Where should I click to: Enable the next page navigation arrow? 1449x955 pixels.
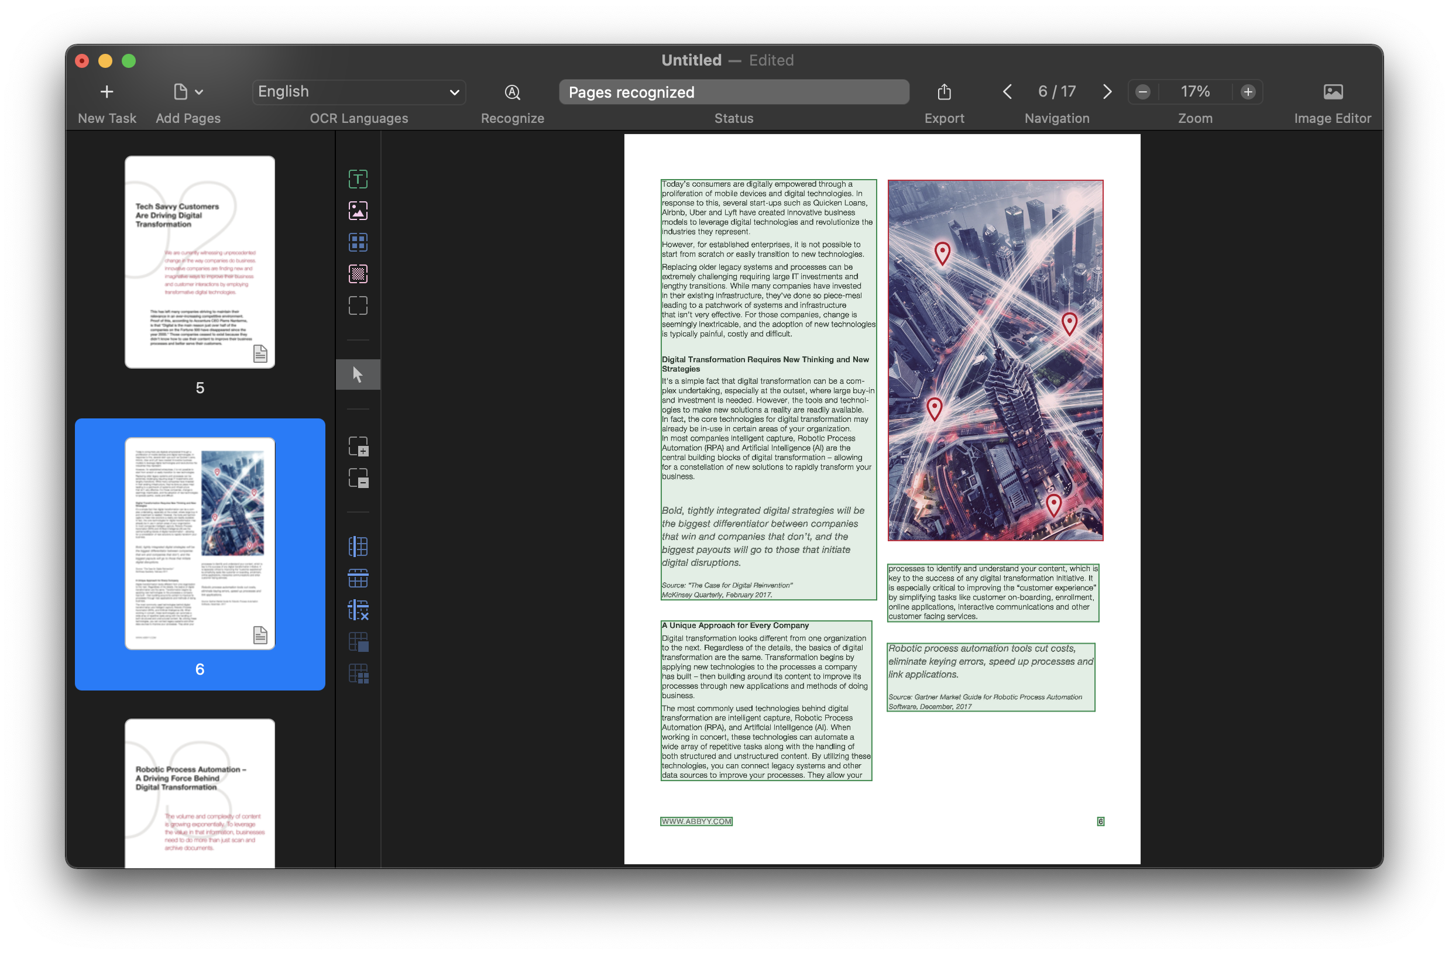(1107, 91)
